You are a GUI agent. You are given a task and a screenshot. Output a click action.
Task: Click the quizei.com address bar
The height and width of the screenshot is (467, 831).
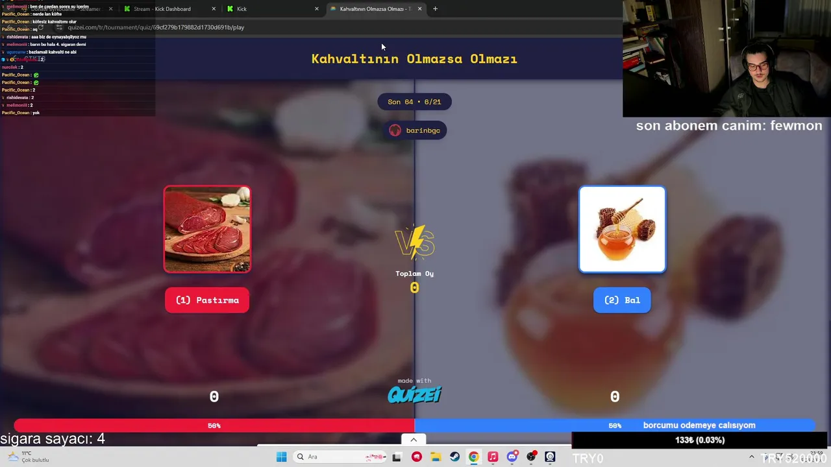point(338,27)
